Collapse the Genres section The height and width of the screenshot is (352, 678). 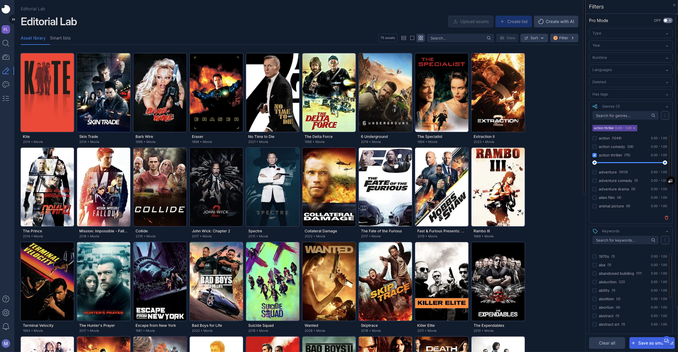[x=667, y=106]
